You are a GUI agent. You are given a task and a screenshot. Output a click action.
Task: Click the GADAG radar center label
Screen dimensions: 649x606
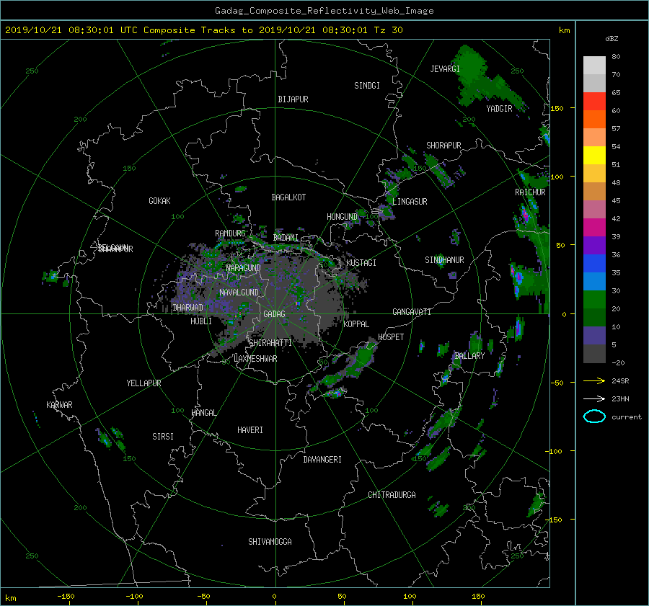274,314
